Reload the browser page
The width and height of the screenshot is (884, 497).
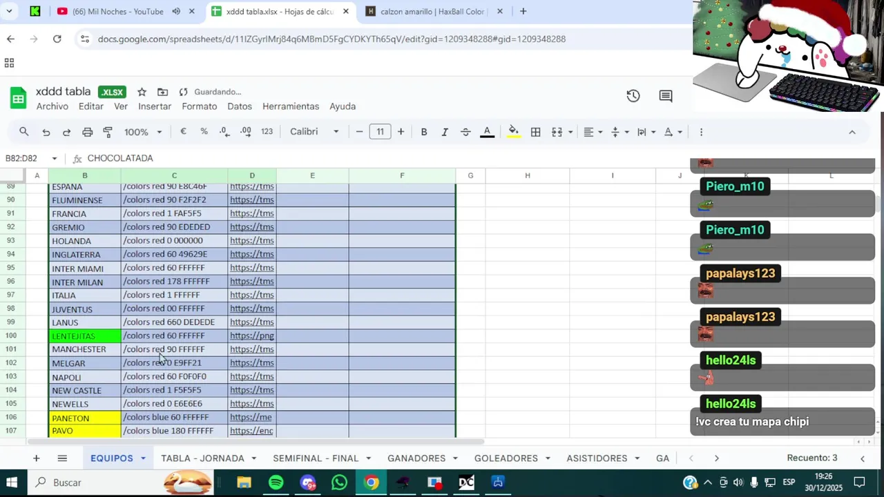point(57,39)
